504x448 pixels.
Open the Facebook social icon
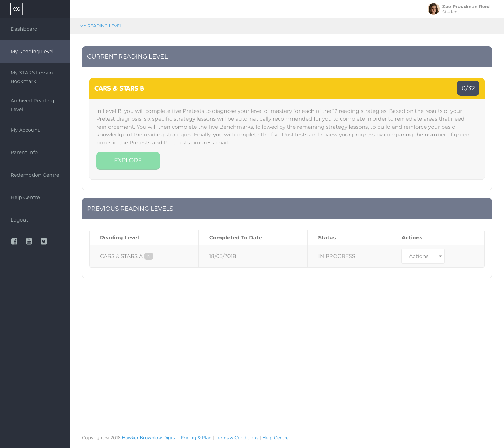(14, 241)
